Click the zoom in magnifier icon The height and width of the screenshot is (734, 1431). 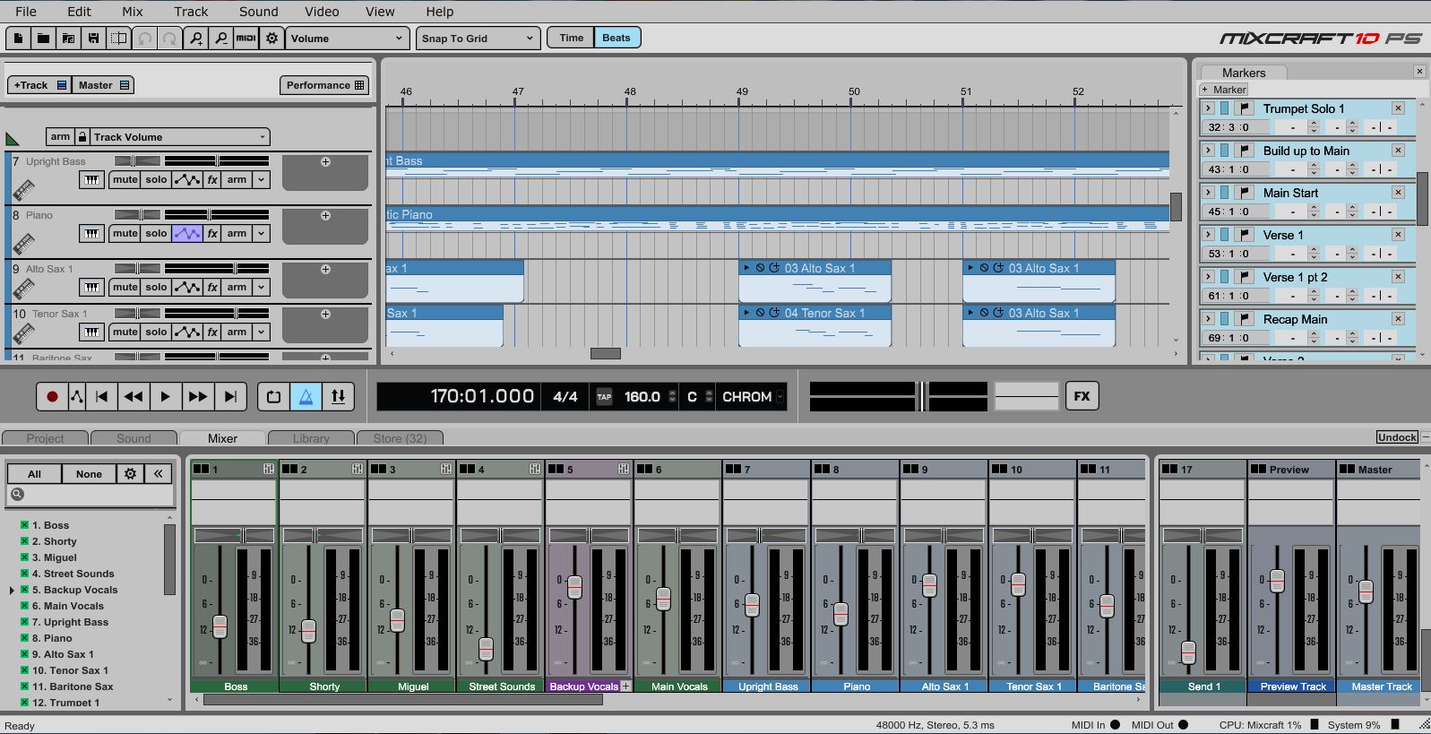point(195,39)
